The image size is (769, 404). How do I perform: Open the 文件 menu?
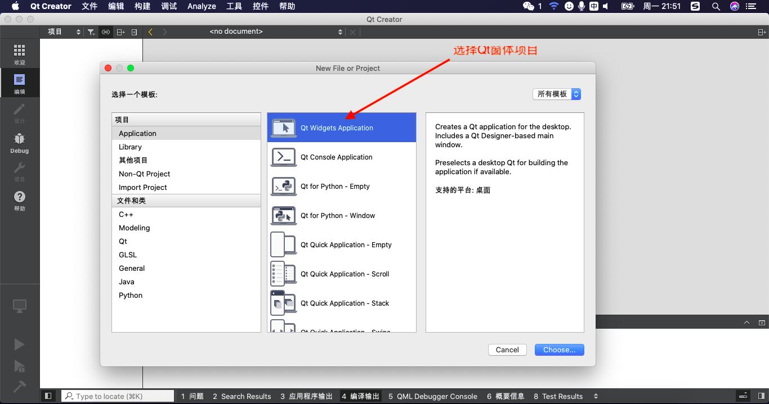90,6
